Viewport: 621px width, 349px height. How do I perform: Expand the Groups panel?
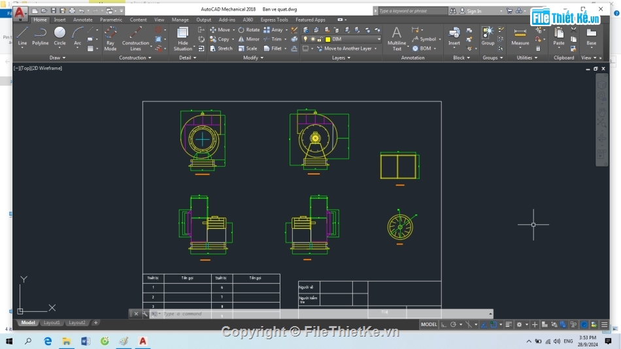(493, 58)
